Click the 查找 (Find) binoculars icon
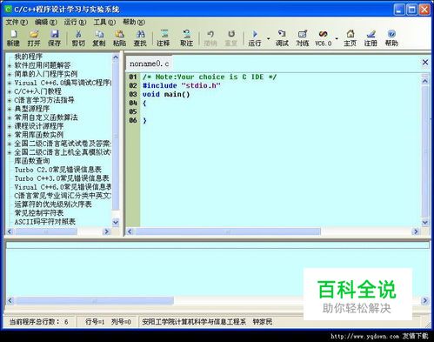This screenshot has width=434, height=342. (x=140, y=38)
